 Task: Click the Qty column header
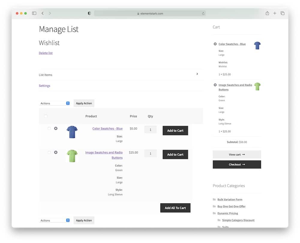(x=150, y=116)
